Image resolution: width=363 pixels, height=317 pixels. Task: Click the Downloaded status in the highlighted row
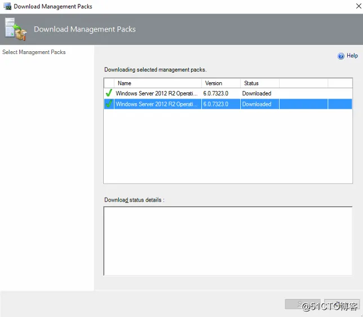click(x=256, y=104)
